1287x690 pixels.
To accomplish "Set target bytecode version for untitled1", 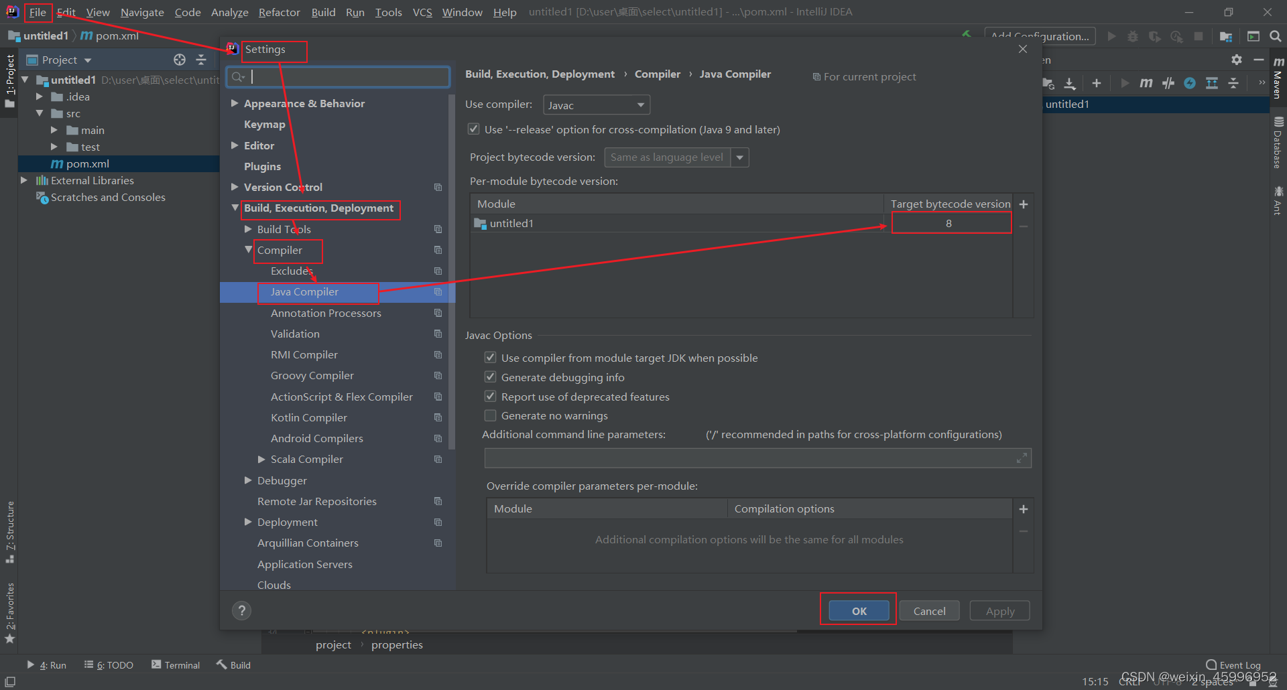I will [951, 223].
